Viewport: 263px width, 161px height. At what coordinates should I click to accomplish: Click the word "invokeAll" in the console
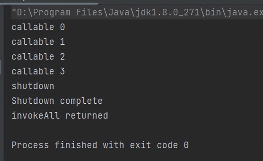click(x=36, y=116)
